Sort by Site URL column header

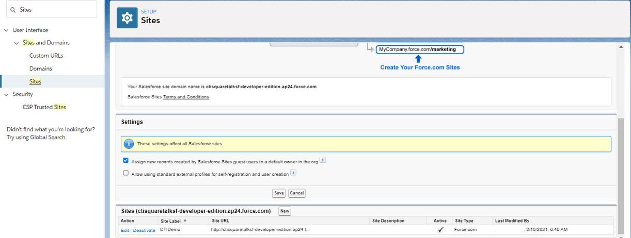point(220,221)
